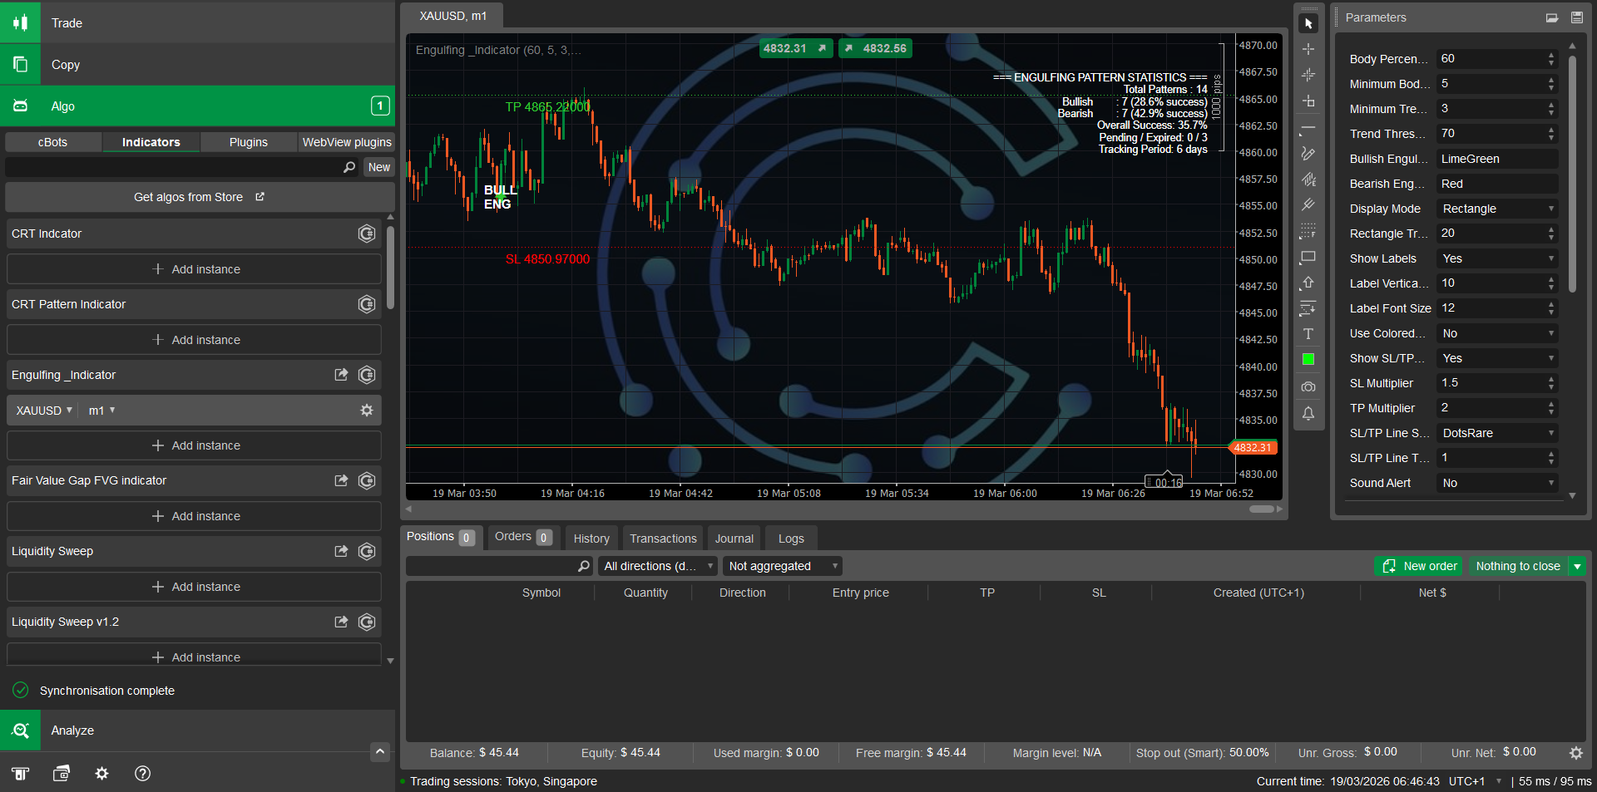The image size is (1597, 792).
Task: Open the help icon in the bottom-left bar
Action: [142, 774]
